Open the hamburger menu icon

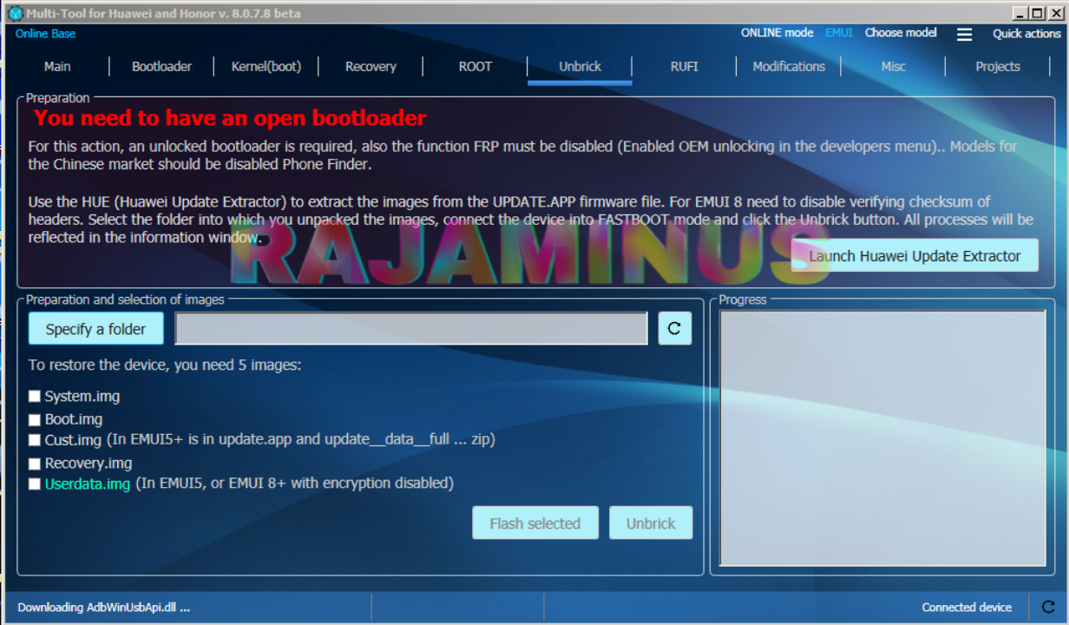coord(964,35)
